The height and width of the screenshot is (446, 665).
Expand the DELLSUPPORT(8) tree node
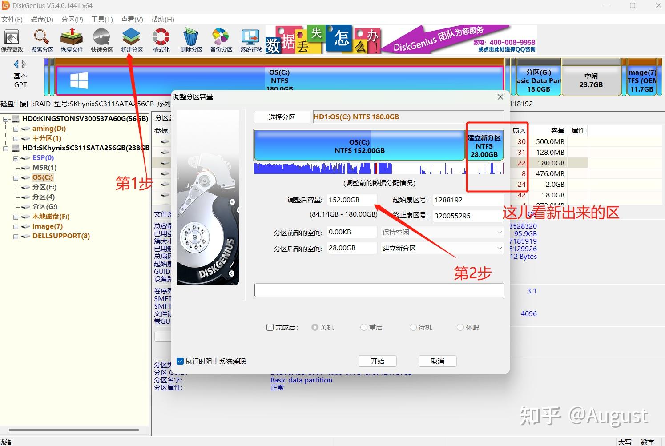coord(16,236)
